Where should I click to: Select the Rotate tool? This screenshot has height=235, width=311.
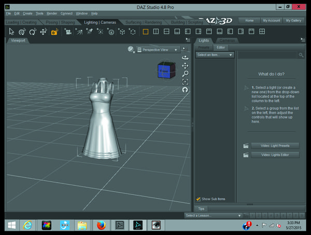(33, 32)
